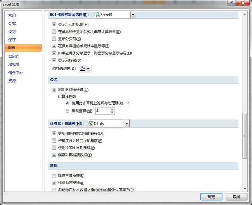Click the Sheet3 worksheet icon
This screenshot has height=205, width=252.
97,15
